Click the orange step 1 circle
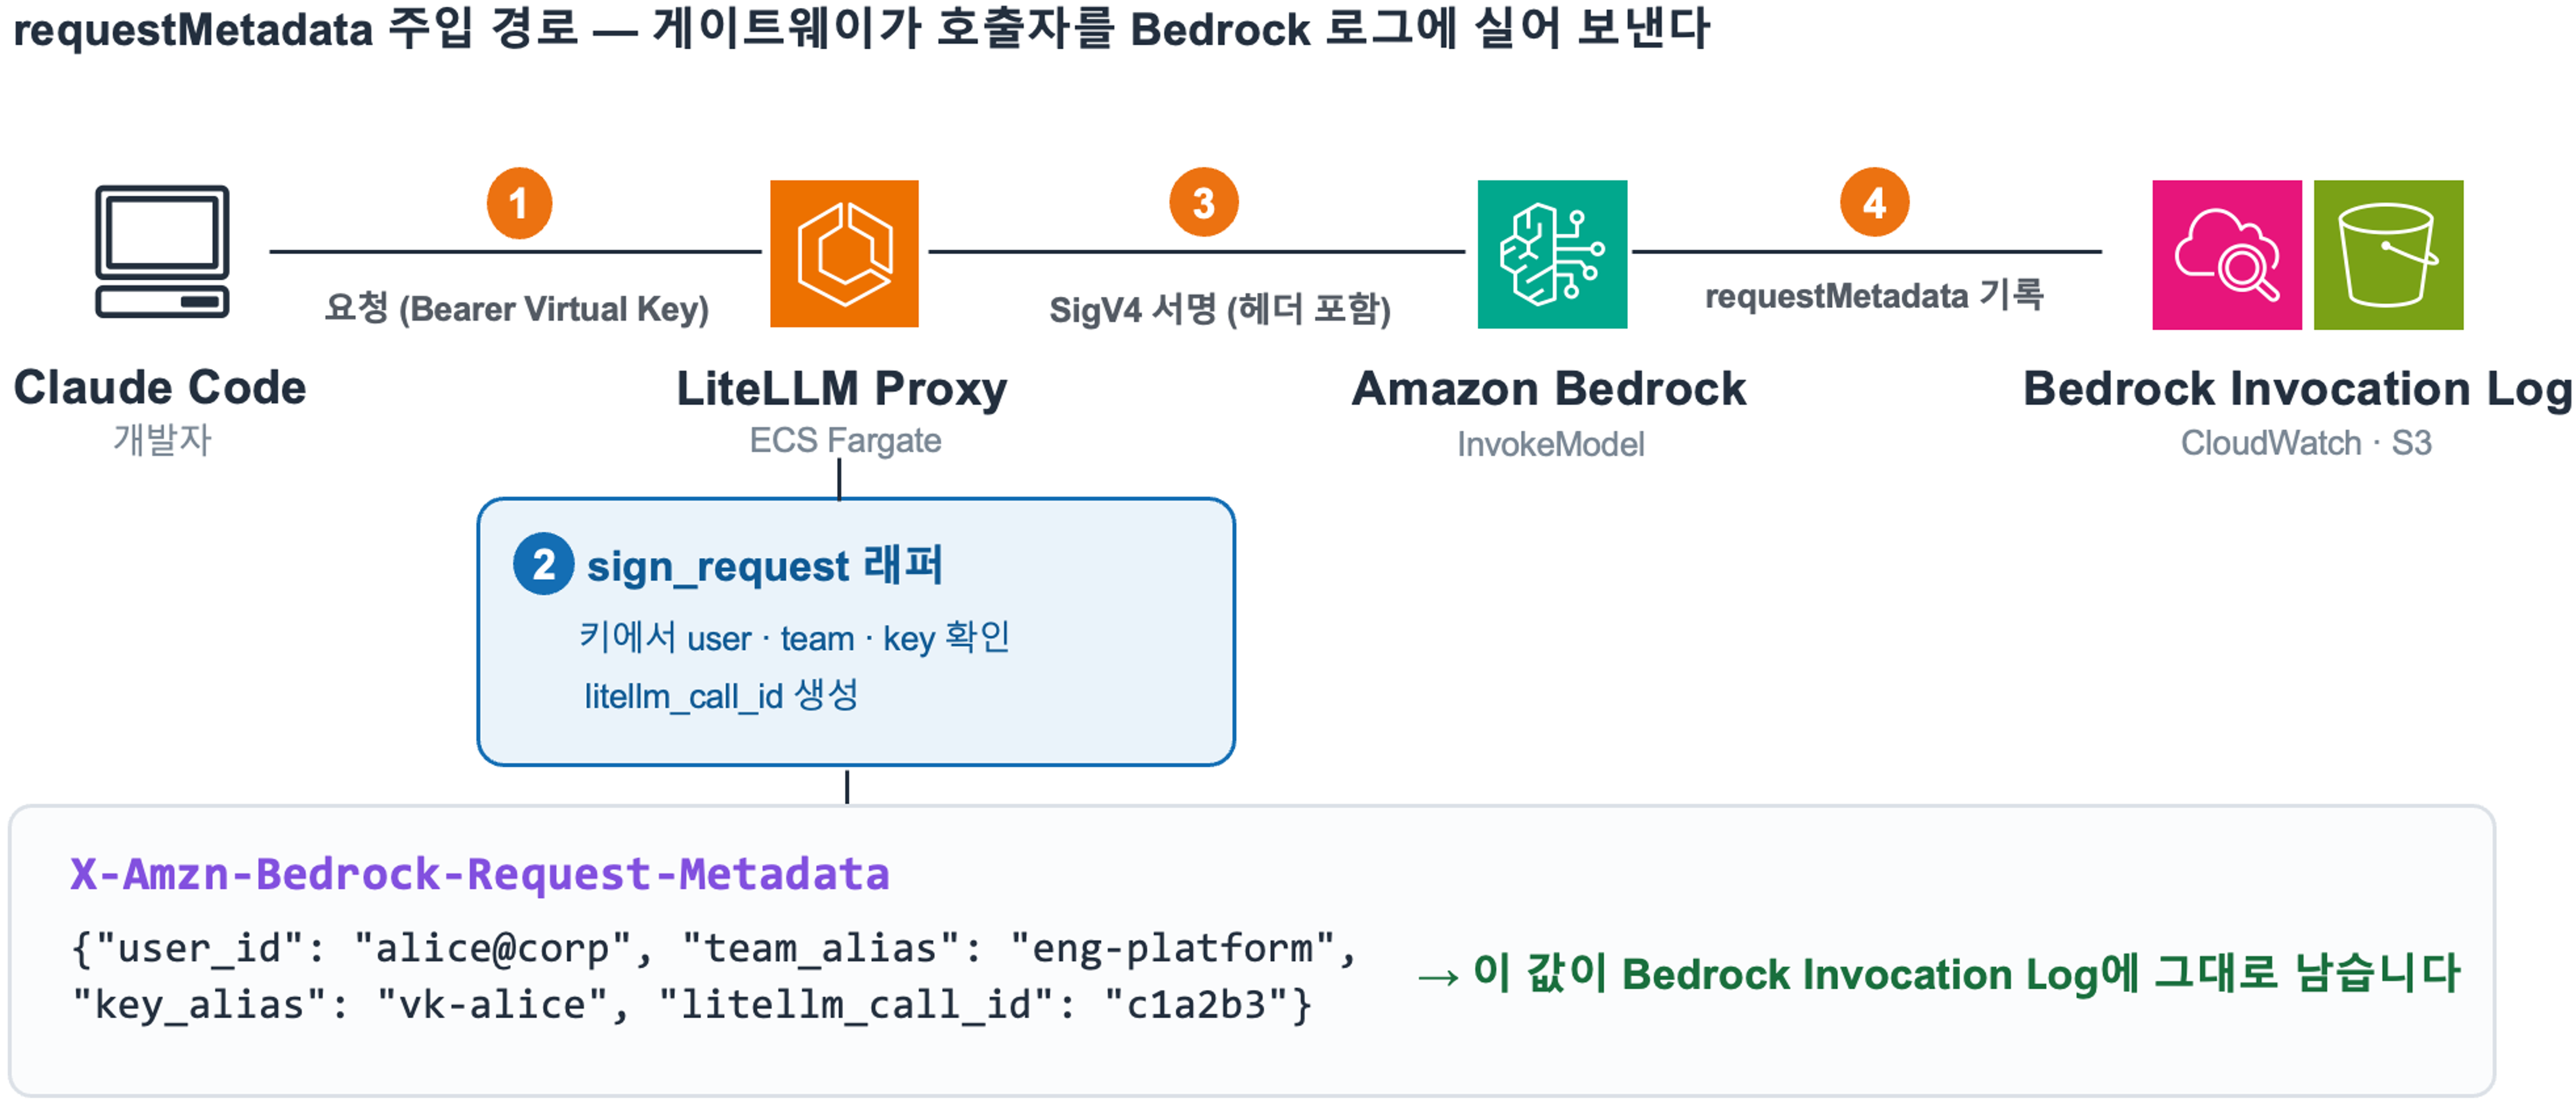Image resolution: width=2576 pixels, height=1104 pixels. pos(519,203)
